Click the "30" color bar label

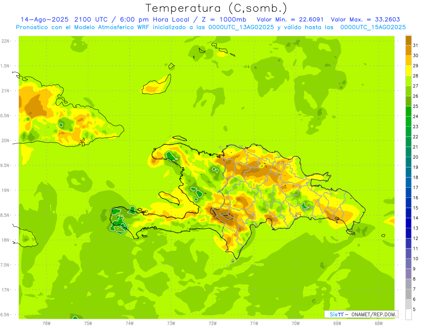[416, 56]
